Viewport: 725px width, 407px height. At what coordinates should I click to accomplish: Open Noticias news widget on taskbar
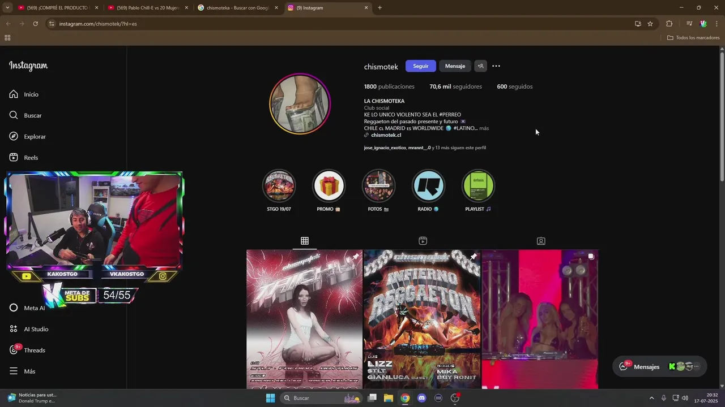pyautogui.click(x=32, y=398)
